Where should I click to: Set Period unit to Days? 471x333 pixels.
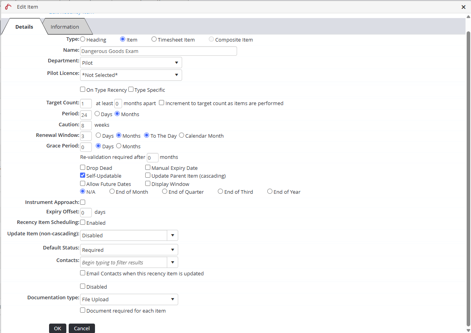(98, 114)
